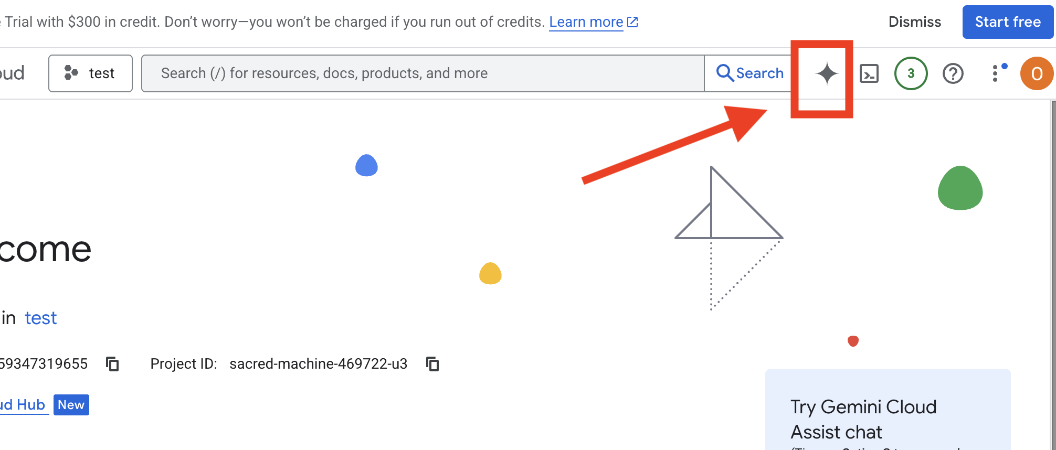The image size is (1056, 450).
Task: Copy the Project ID to clipboard
Action: pos(432,364)
